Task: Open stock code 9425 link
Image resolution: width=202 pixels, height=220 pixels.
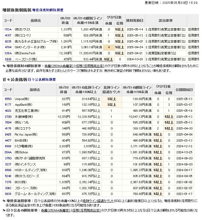Action: pos(8,135)
